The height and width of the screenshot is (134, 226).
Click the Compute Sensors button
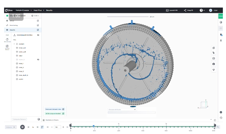coord(19,119)
